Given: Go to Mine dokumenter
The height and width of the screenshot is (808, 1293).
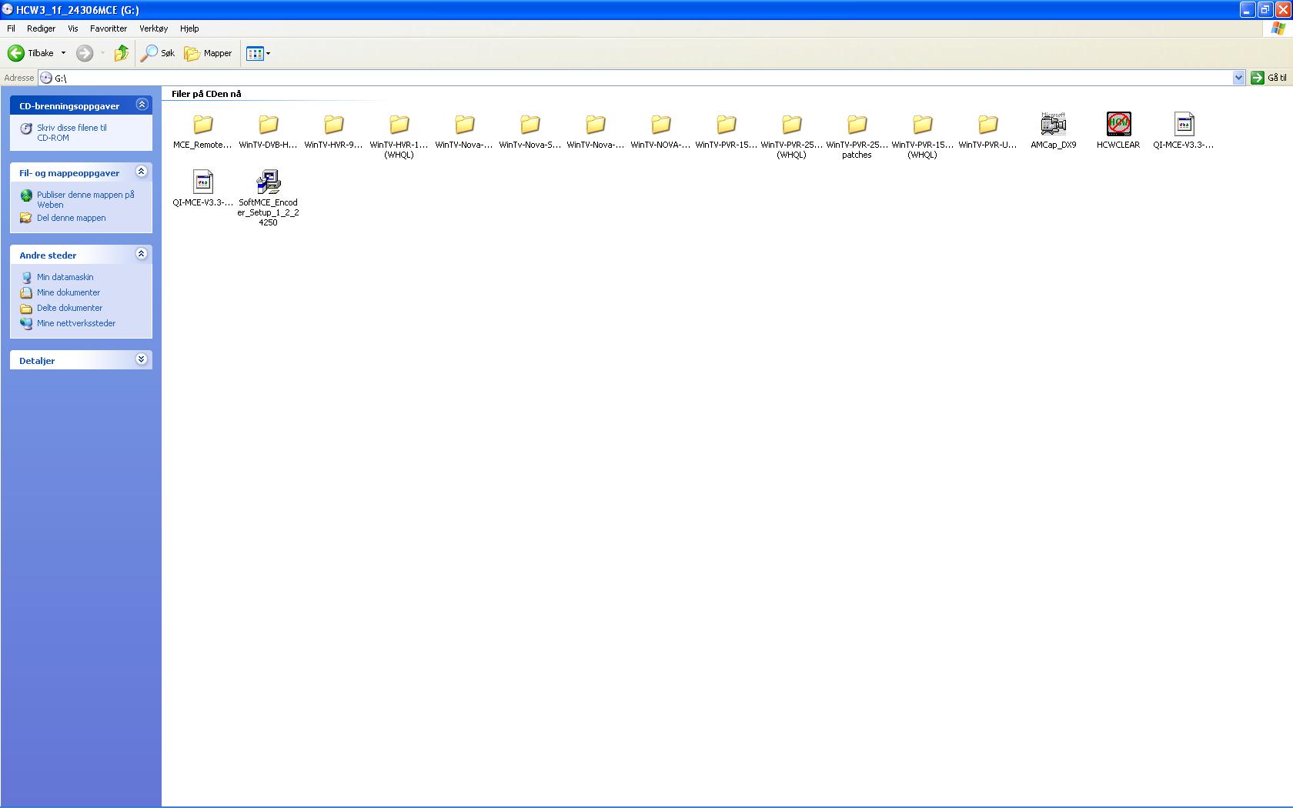Looking at the screenshot, I should tap(68, 292).
